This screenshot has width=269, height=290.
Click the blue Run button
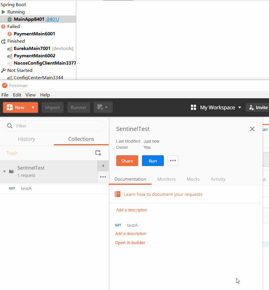(153, 161)
